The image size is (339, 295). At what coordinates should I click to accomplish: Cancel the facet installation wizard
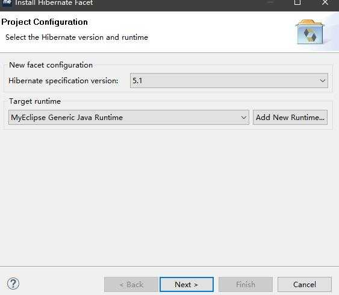[305, 284]
